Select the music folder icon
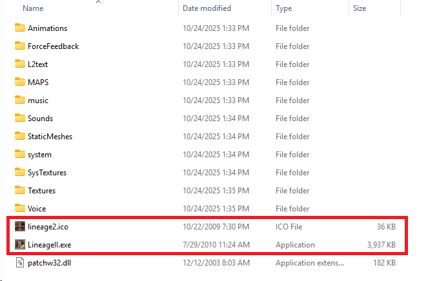Screen dimensions: 428x281 pos(19,100)
